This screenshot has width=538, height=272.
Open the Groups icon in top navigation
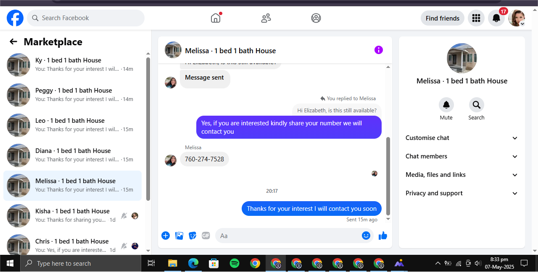316,18
